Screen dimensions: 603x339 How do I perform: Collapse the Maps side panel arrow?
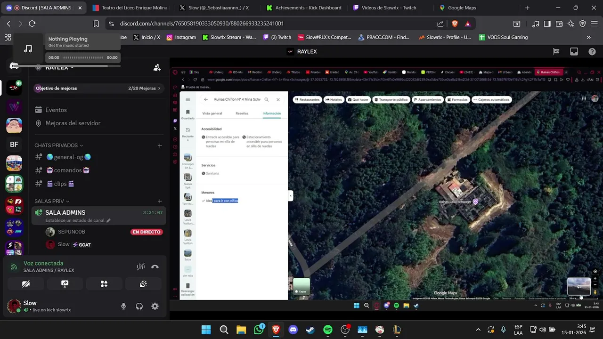291,195
